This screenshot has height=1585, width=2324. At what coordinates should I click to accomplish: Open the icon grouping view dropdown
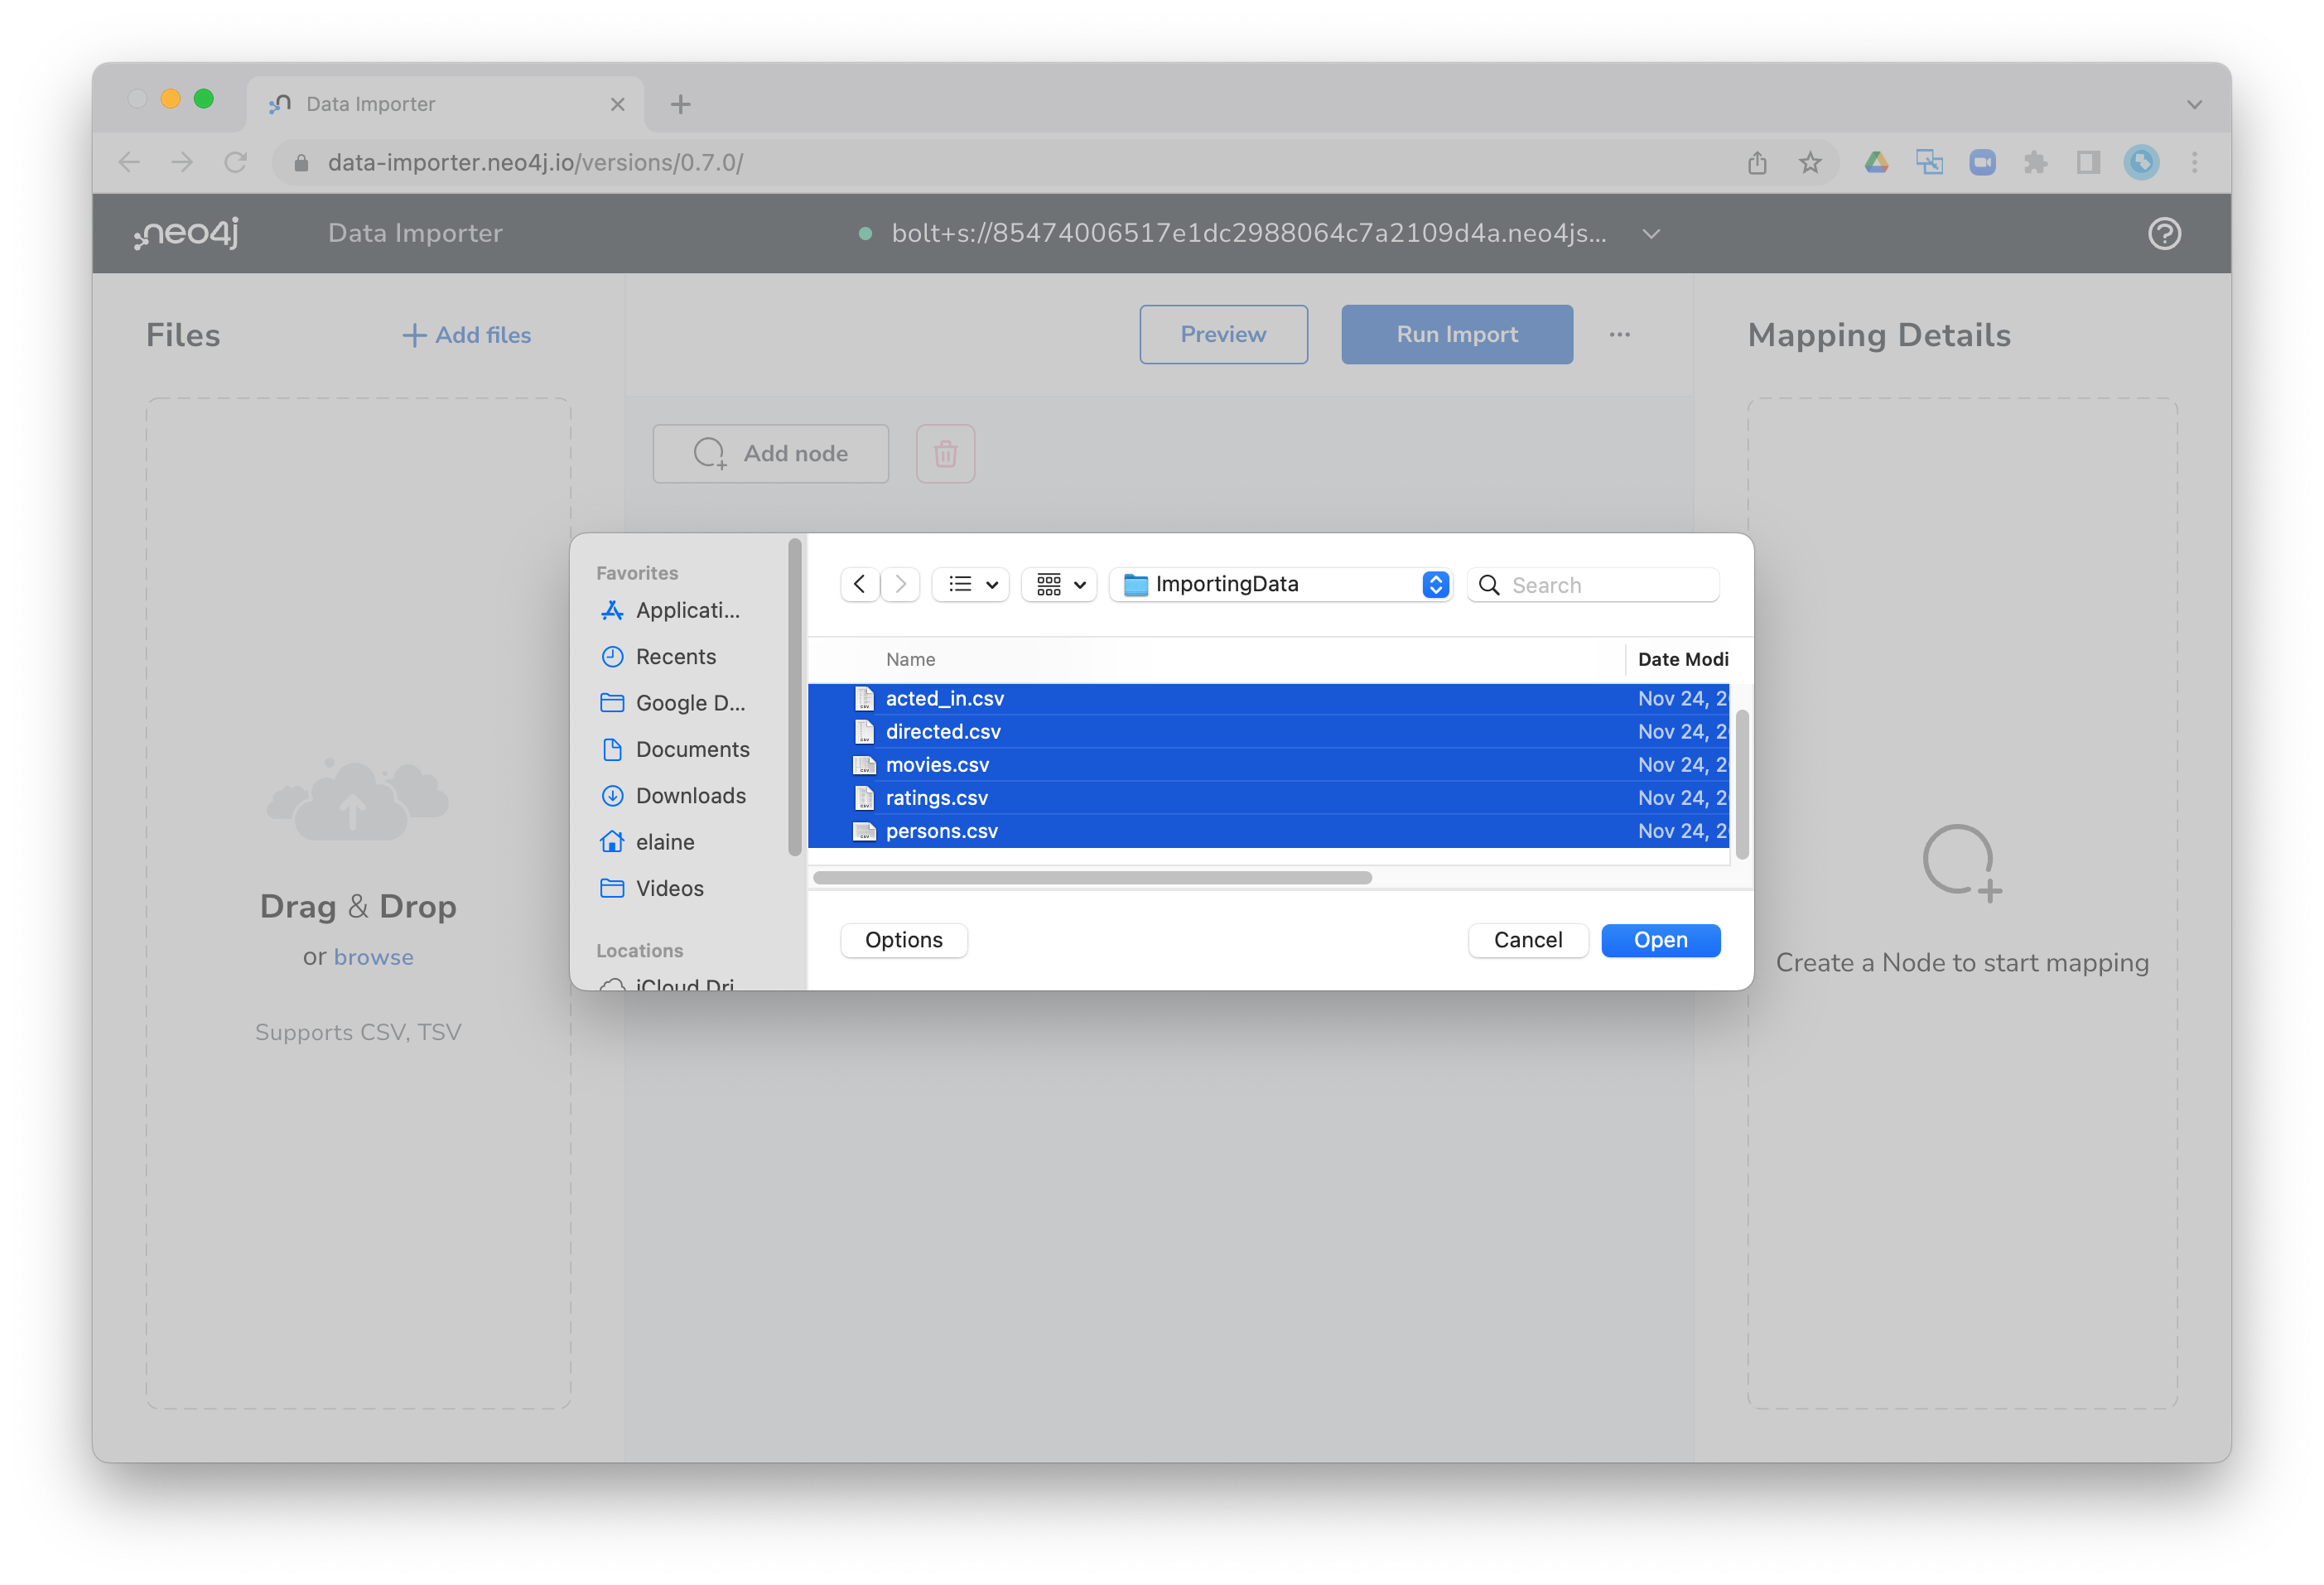(x=1059, y=584)
